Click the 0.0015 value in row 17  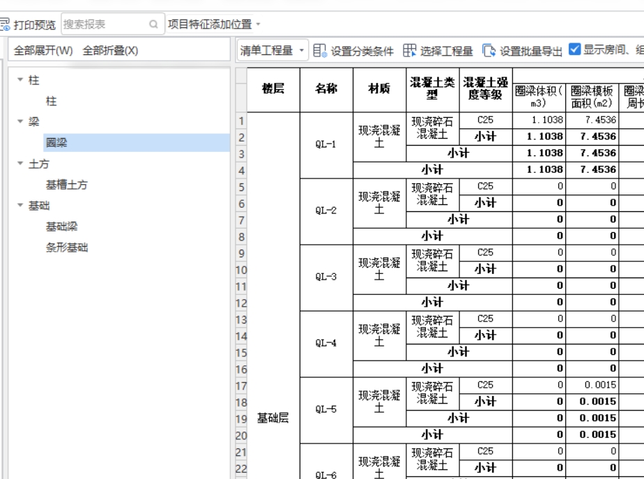[592, 385]
